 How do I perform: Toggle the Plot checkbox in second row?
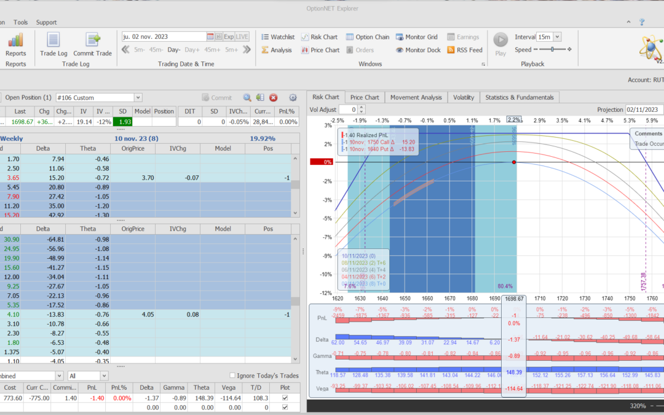tap(283, 408)
